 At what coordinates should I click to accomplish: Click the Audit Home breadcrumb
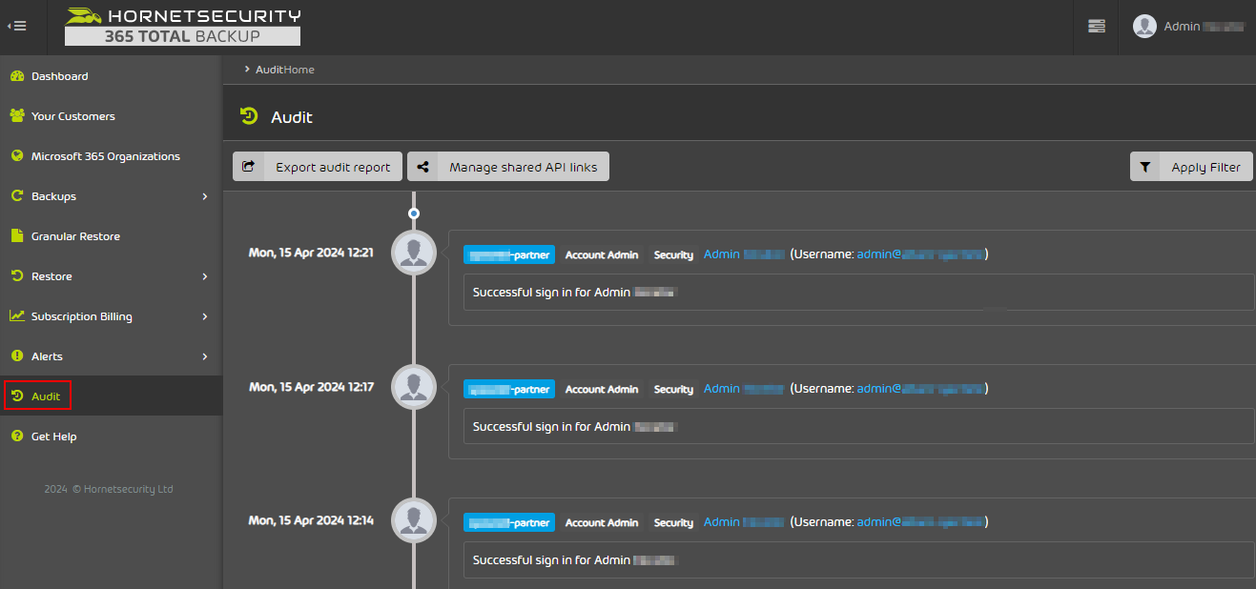pyautogui.click(x=283, y=69)
